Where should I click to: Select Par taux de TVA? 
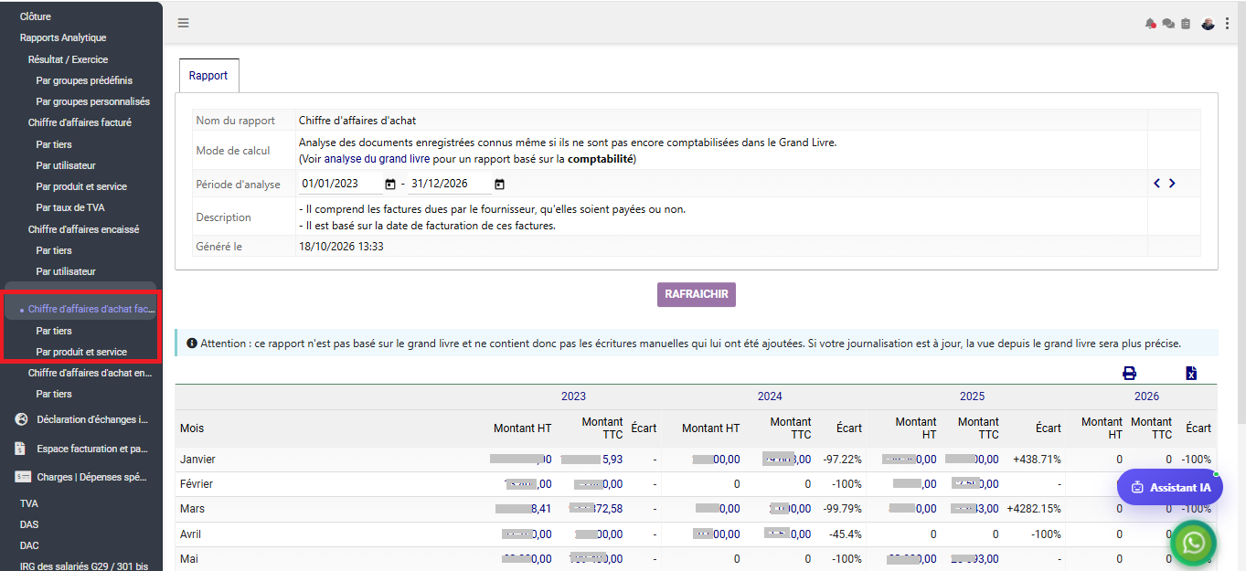tap(70, 207)
